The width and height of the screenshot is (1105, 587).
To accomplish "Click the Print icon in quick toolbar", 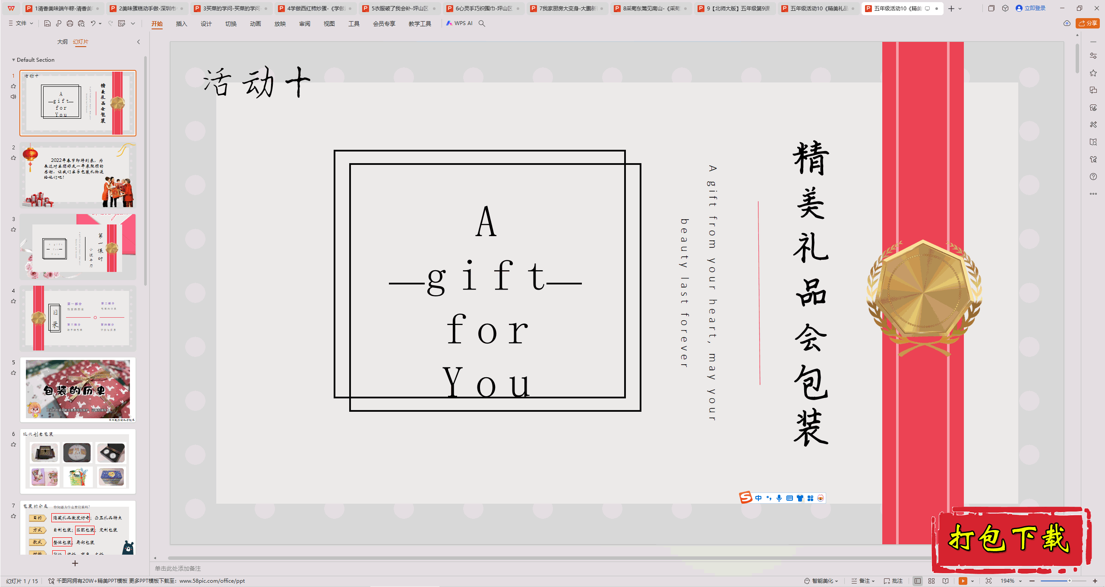I will [70, 23].
